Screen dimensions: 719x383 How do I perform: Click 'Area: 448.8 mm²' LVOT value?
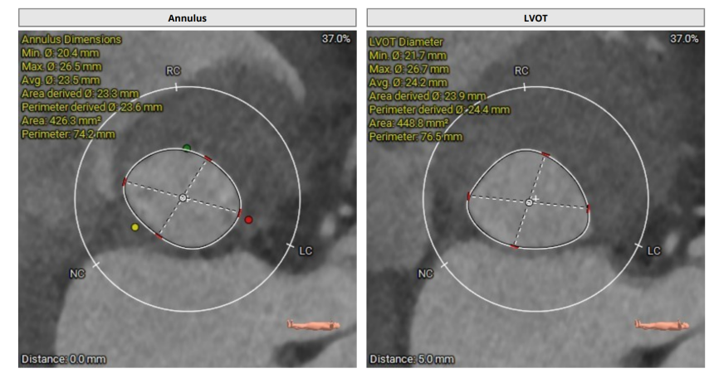pos(409,123)
